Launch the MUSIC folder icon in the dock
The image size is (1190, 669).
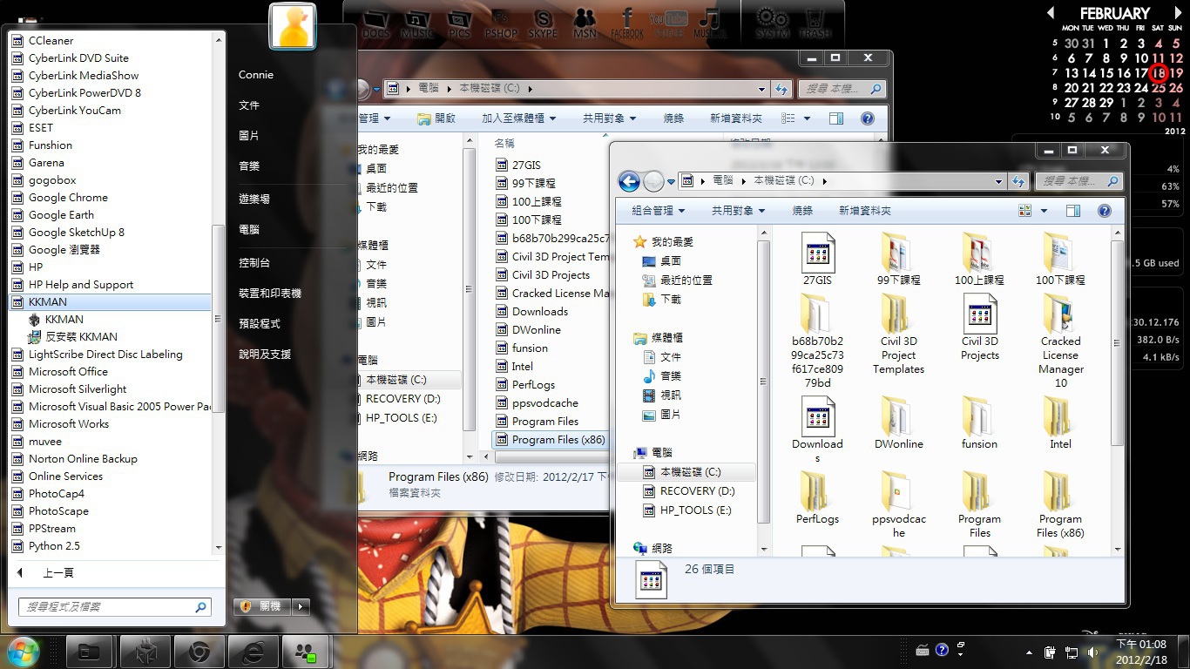tap(417, 23)
